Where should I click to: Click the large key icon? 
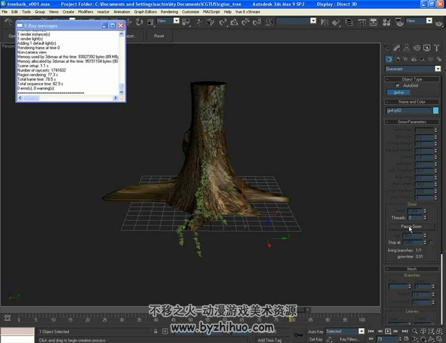[298, 335]
